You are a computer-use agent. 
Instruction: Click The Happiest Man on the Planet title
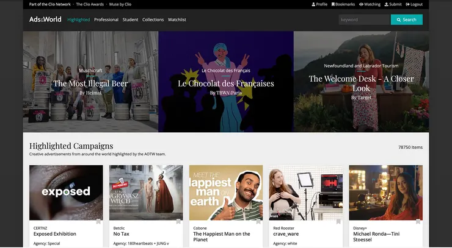coord(222,237)
